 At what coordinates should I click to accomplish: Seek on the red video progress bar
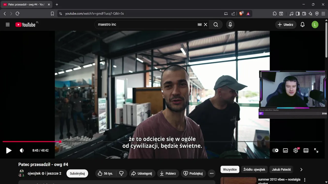click(162, 142)
